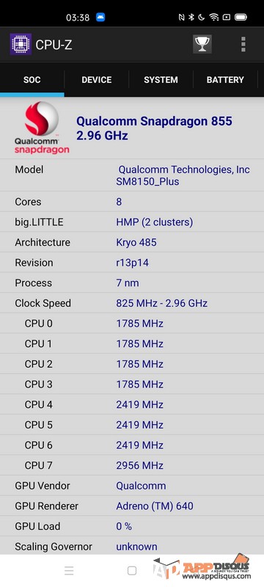Open the BATTERY tab

click(x=225, y=80)
